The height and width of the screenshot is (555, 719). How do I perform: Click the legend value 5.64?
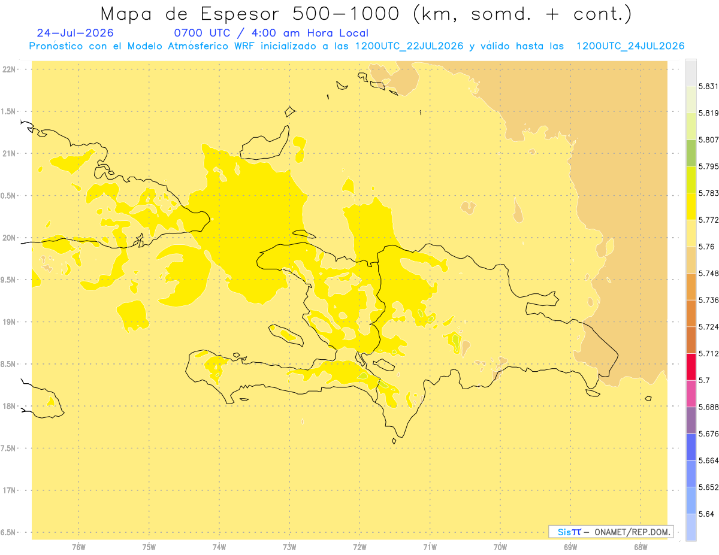pos(706,514)
